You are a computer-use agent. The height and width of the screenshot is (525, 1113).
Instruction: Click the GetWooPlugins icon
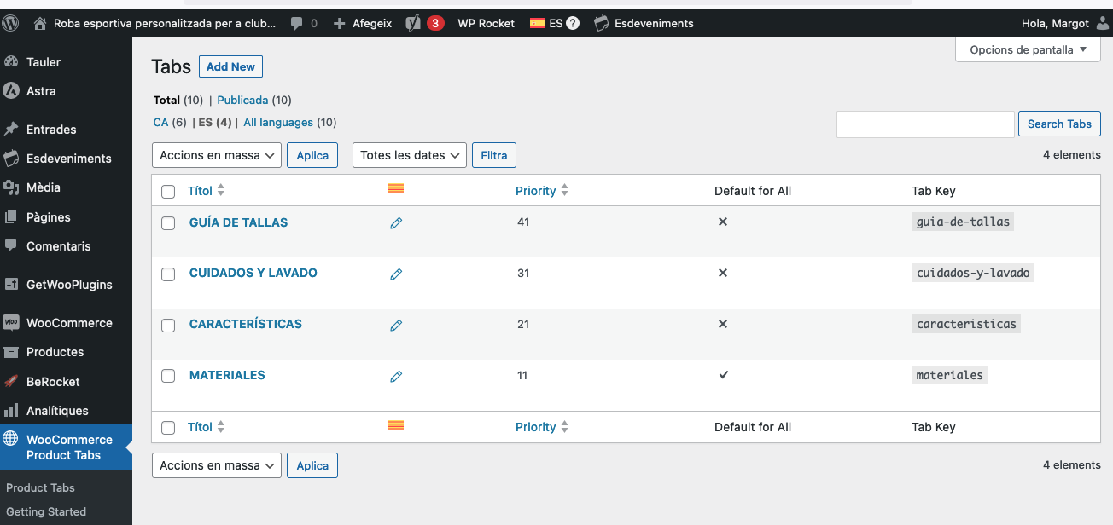click(11, 284)
